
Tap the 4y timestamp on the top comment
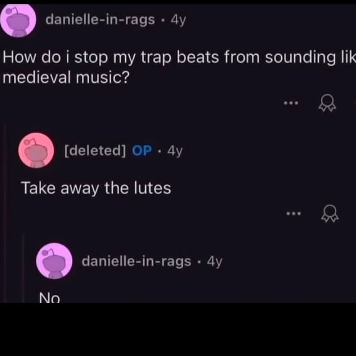coord(179,20)
